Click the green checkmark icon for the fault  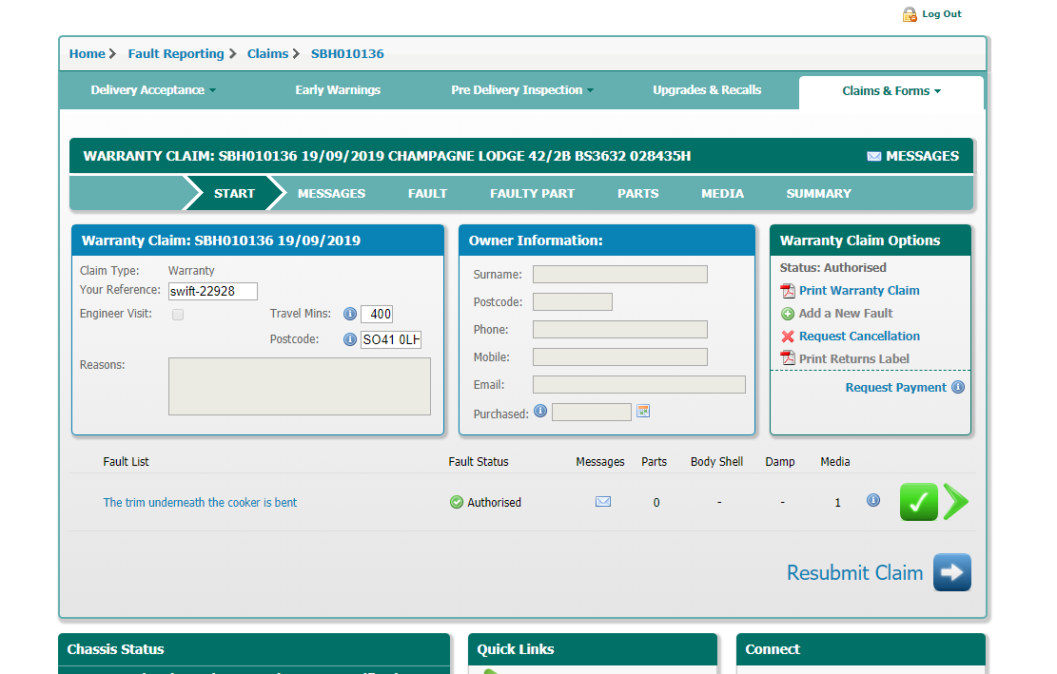[918, 502]
